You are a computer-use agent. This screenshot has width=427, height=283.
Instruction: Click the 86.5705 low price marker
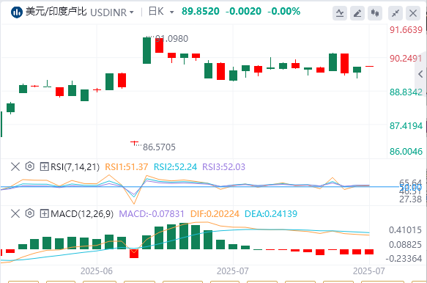[159, 147]
